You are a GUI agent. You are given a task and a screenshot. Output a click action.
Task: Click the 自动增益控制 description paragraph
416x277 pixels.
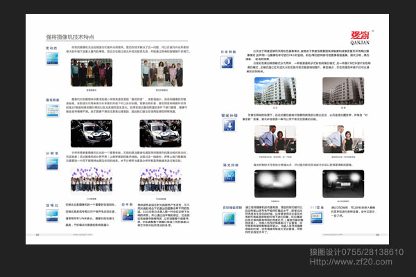coord(274,220)
